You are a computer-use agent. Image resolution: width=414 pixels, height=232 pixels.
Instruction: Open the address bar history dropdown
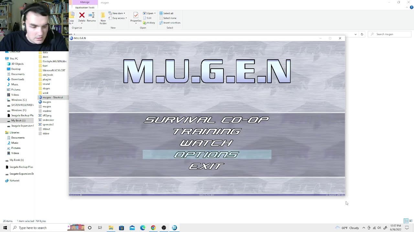tap(355, 34)
